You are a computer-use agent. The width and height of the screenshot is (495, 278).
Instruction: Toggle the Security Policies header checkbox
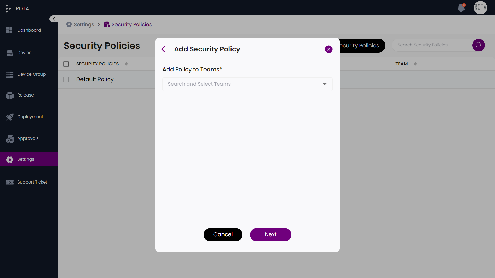[66, 64]
